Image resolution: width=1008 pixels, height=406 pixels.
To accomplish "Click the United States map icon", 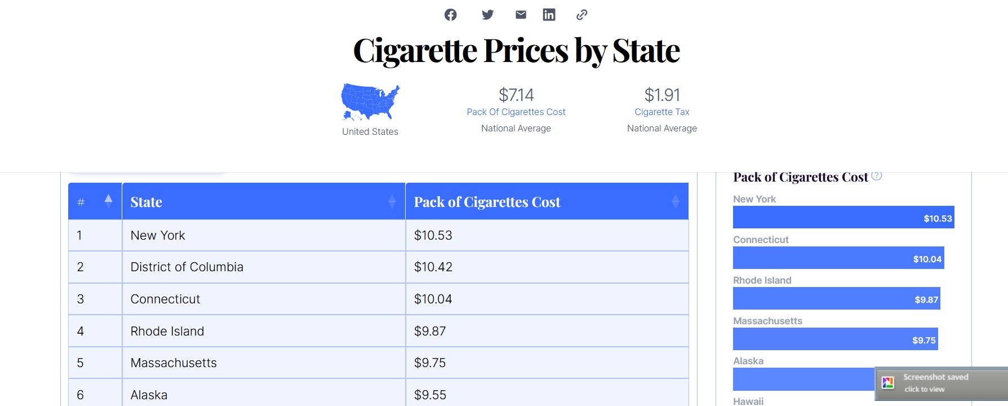I will (370, 102).
